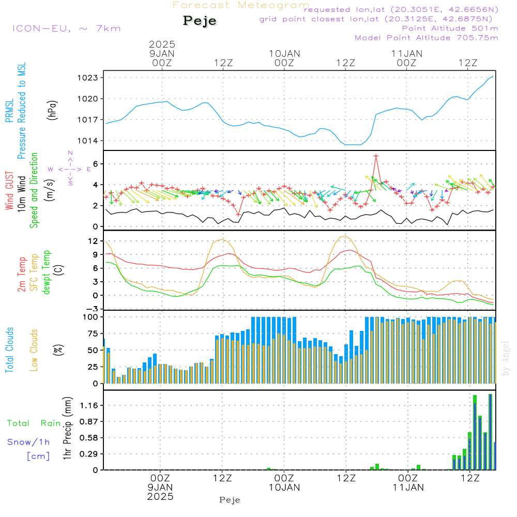Click the pressure axis value 1023
This screenshot has width=517, height=517.
pos(88,78)
